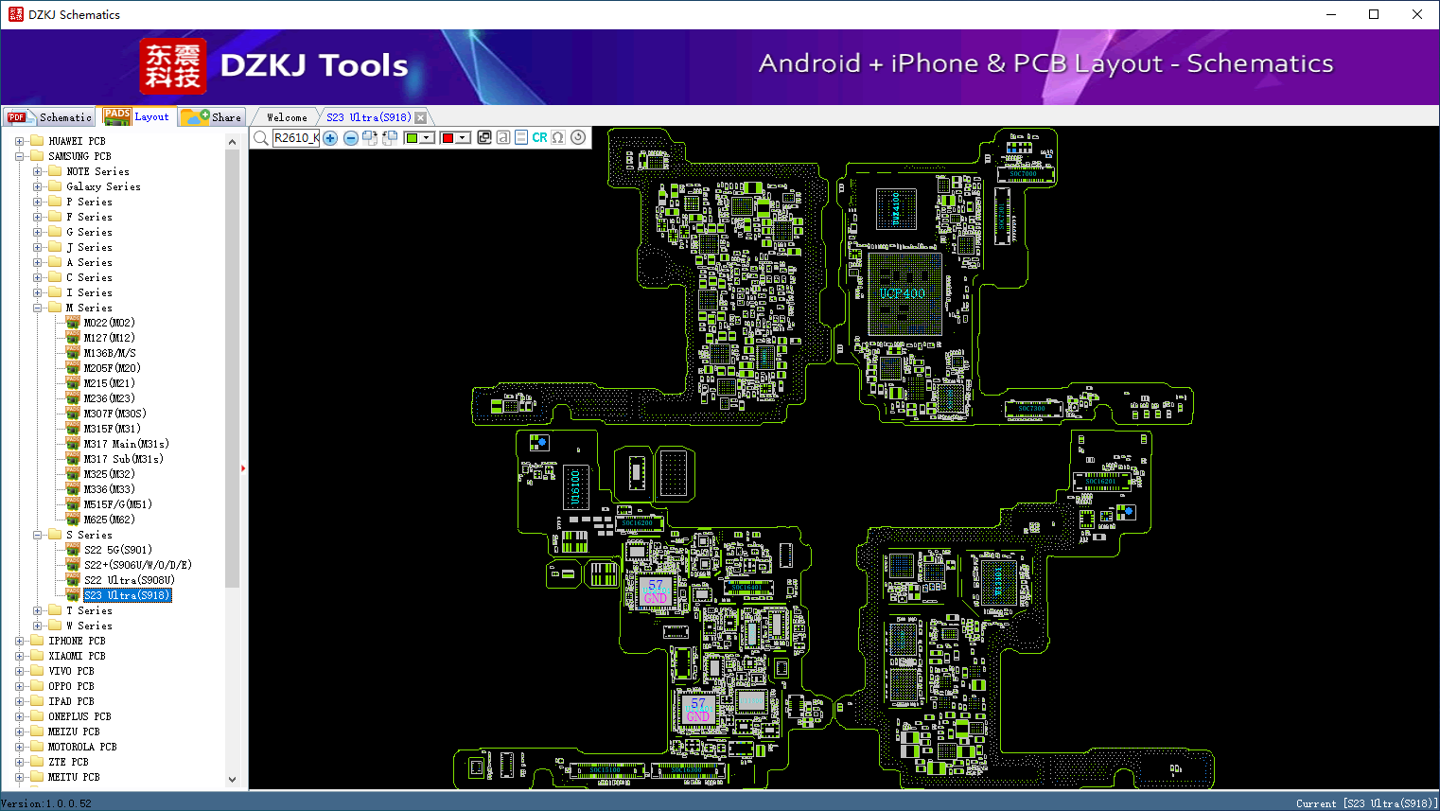
Task: Switch to the Welcome tab
Action: [x=287, y=117]
